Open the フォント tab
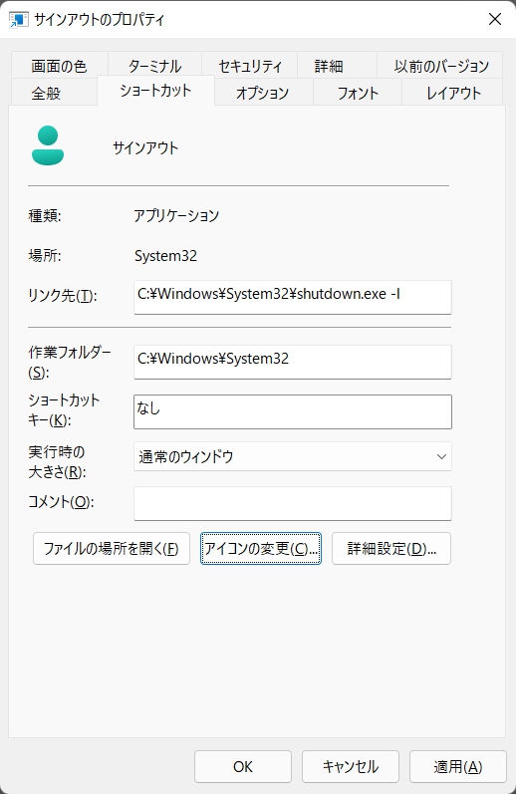Image resolution: width=516 pixels, height=794 pixels. pyautogui.click(x=358, y=94)
